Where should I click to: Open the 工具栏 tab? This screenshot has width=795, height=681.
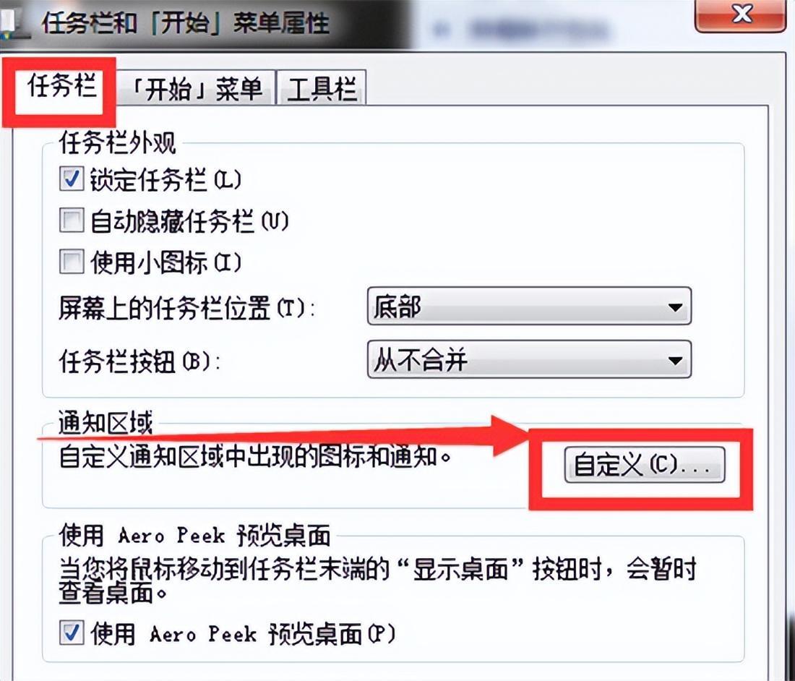[x=321, y=89]
